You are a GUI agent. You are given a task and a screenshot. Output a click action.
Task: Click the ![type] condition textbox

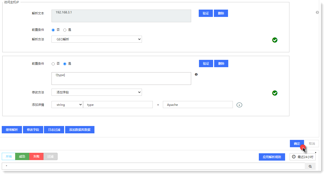pos(121,79)
